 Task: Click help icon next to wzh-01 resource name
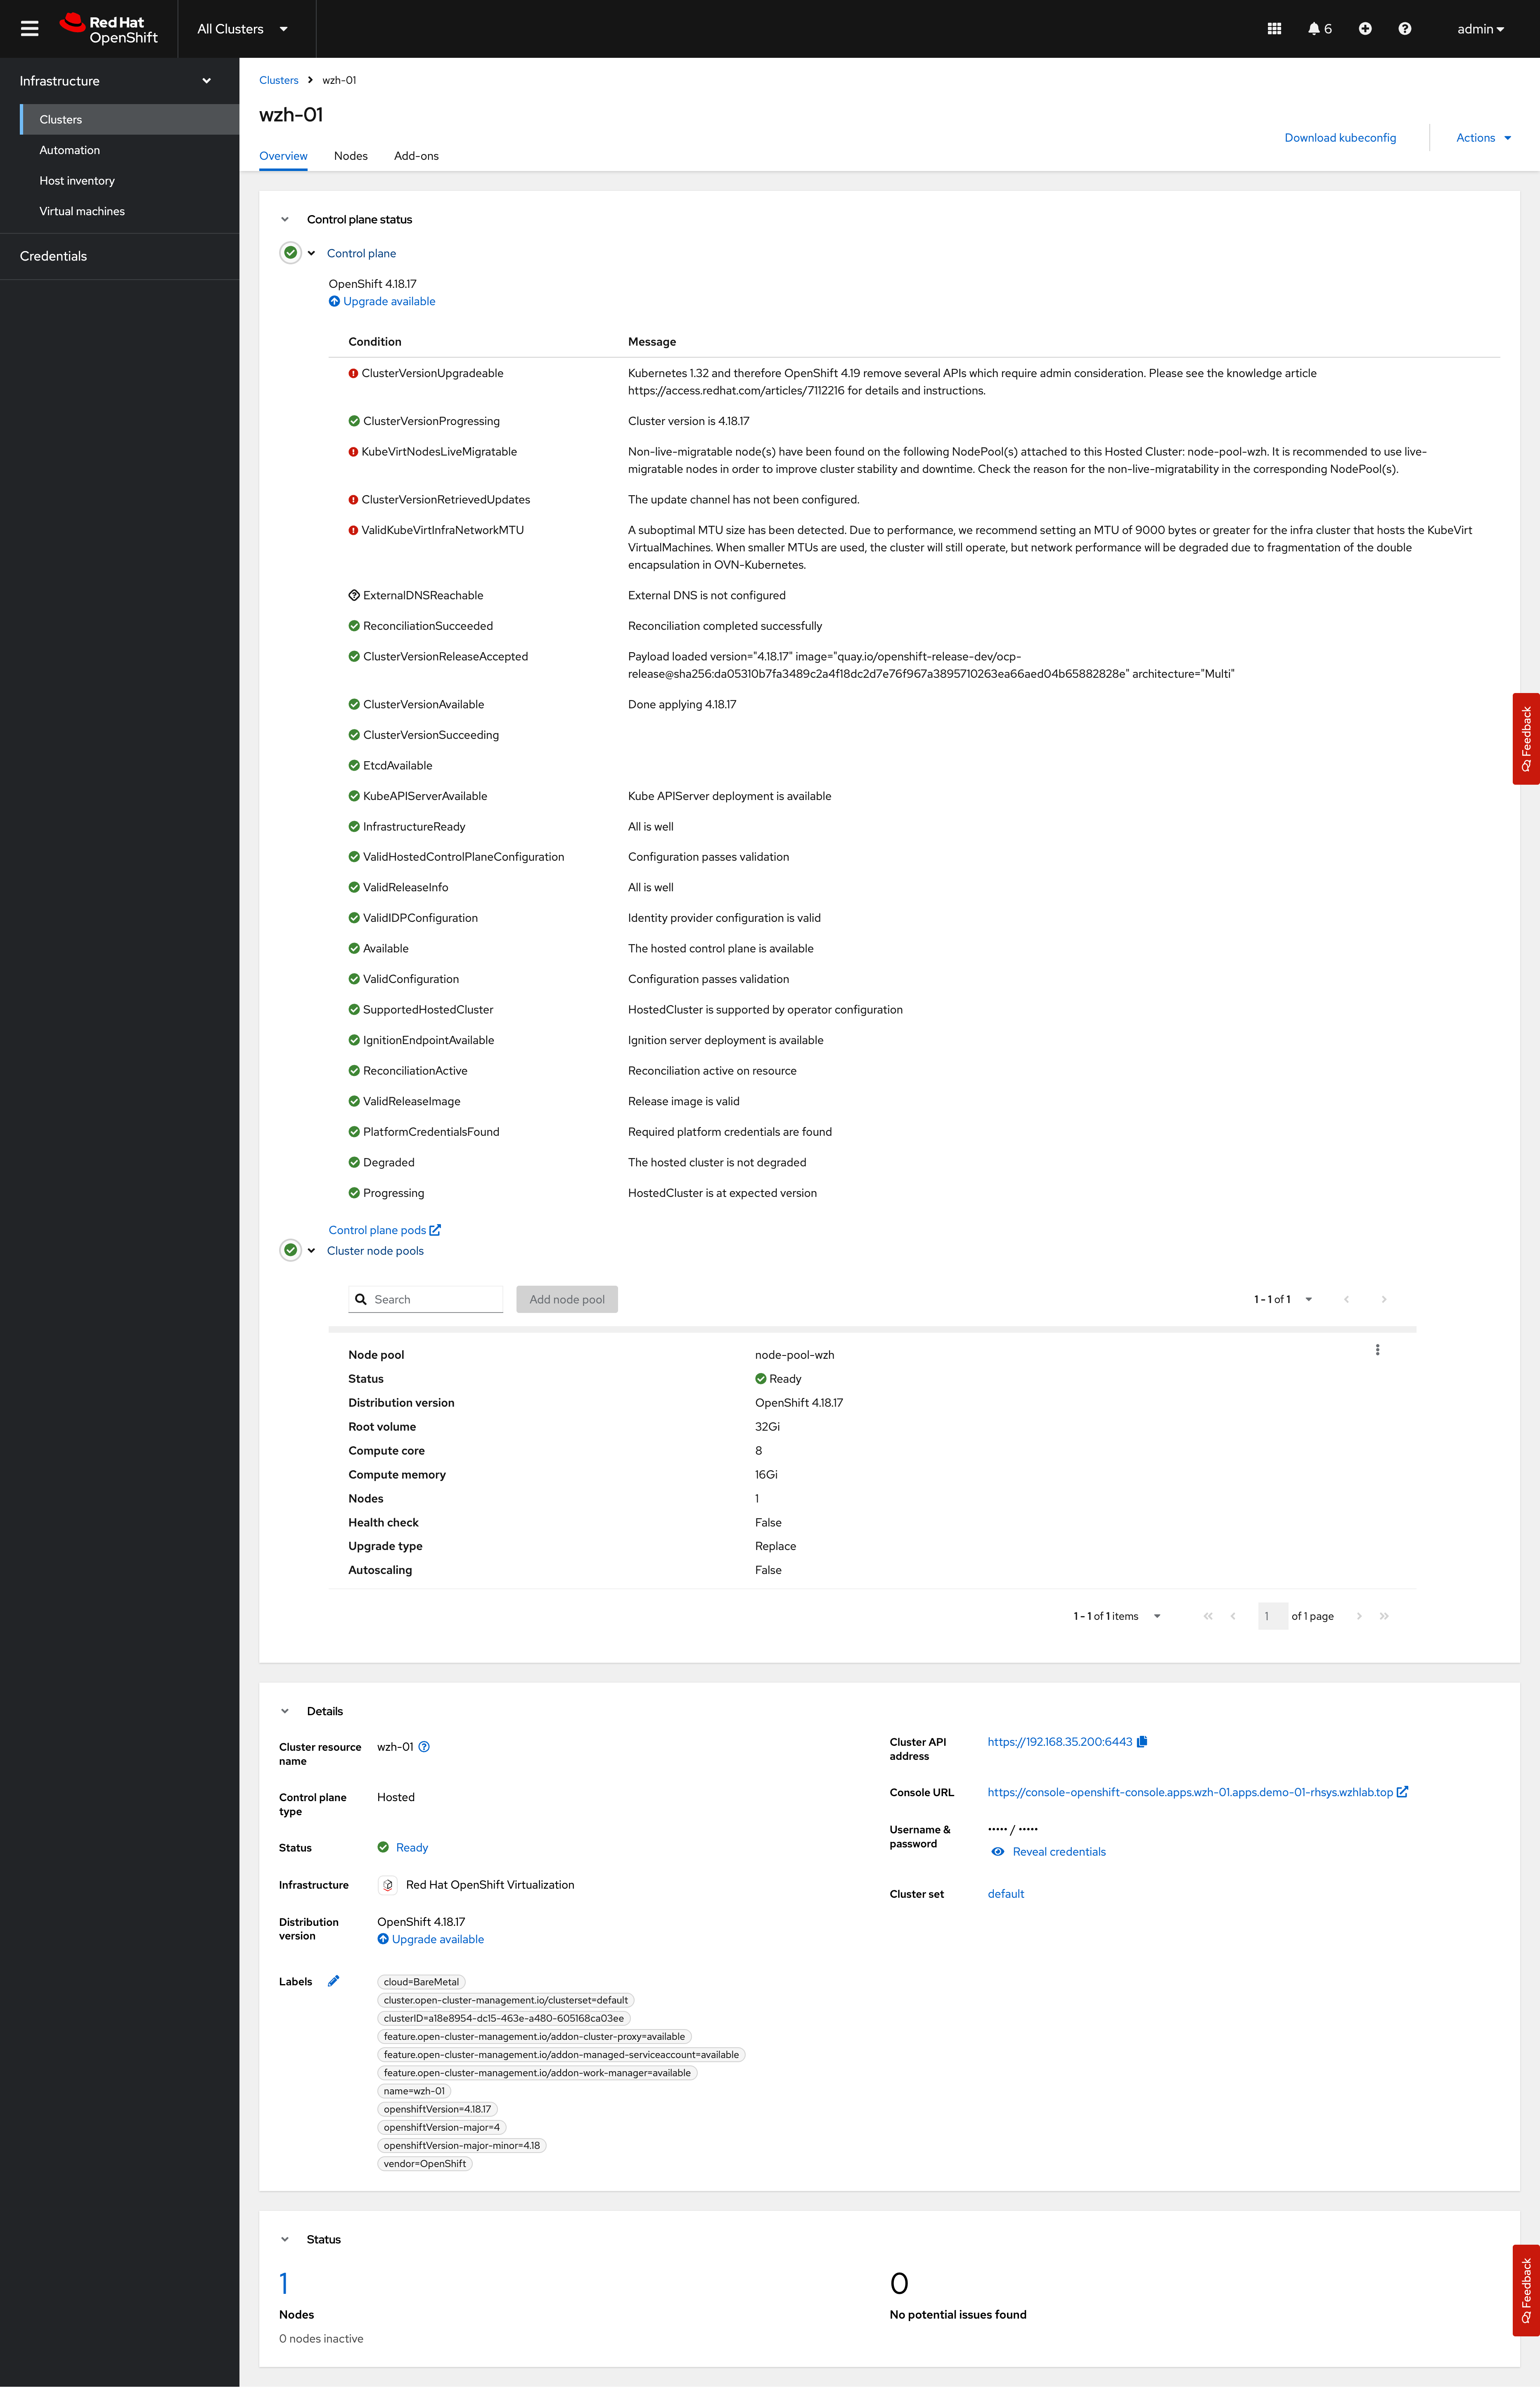424,1747
